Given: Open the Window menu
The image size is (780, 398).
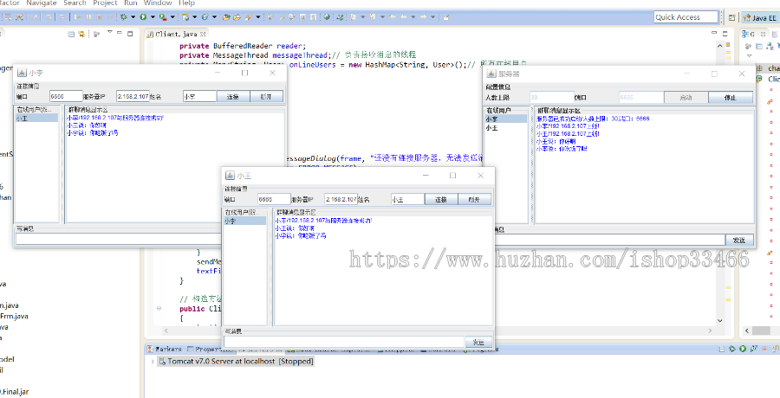Looking at the screenshot, I should point(157,3).
